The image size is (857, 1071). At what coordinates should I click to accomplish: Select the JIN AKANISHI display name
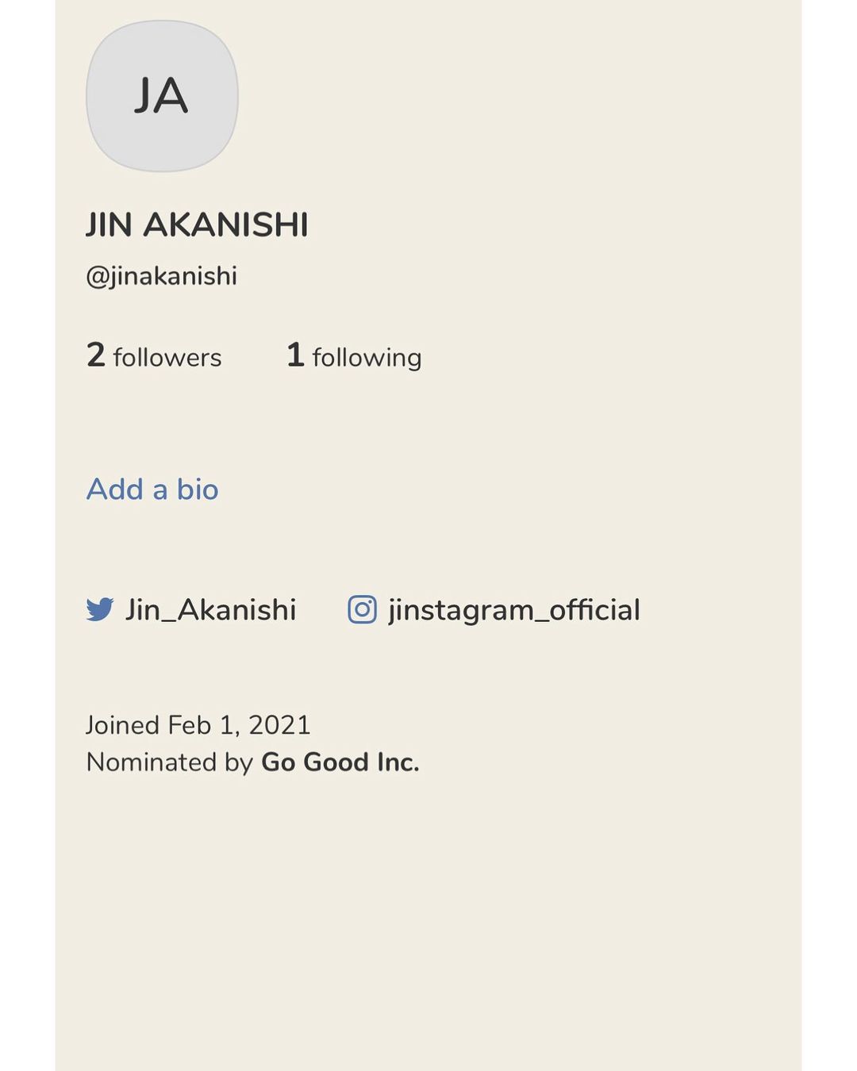coord(197,225)
